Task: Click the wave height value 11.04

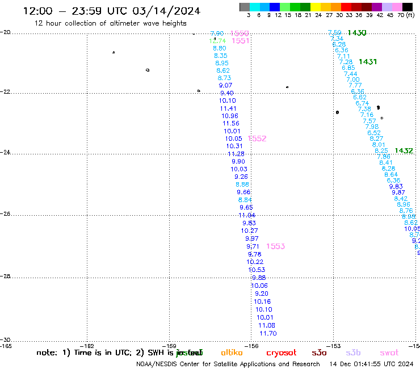Action: [247, 215]
